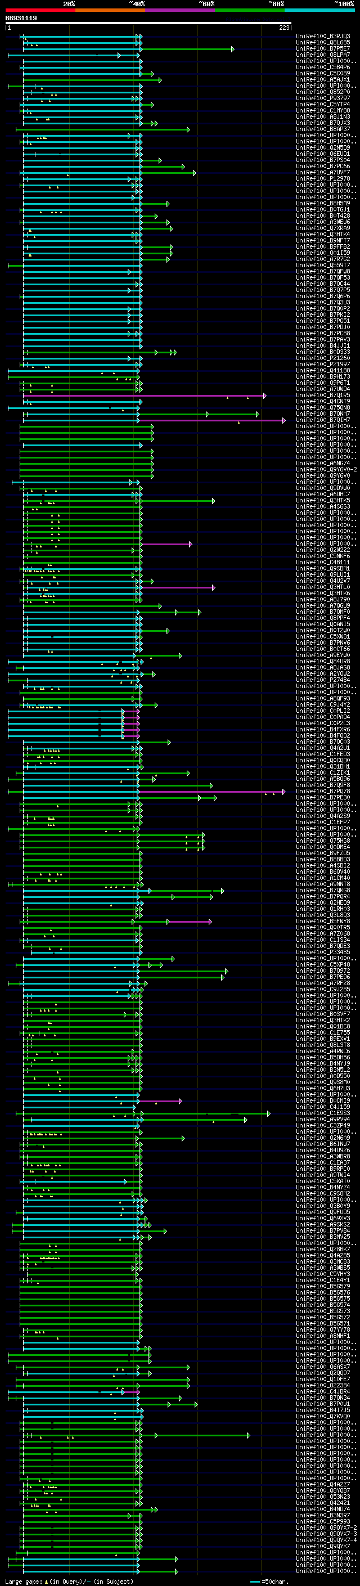Select the UniRef100_Q6EUD1 label
Viewport: 360px width, 1586px height.
pyautogui.click(x=323, y=154)
